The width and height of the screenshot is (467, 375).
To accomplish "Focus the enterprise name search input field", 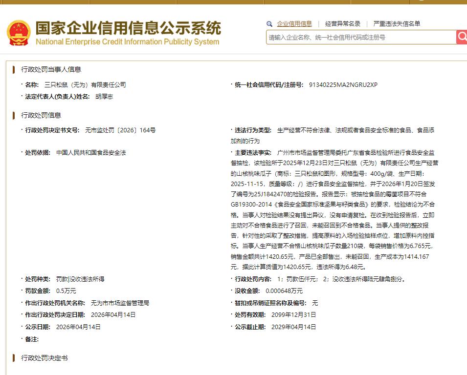I will (x=361, y=37).
